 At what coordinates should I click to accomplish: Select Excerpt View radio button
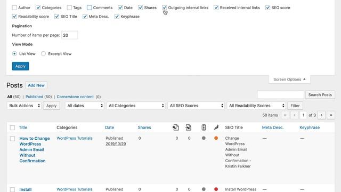click(43, 53)
